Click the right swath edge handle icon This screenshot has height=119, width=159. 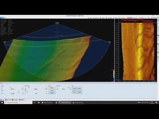click(x=109, y=42)
